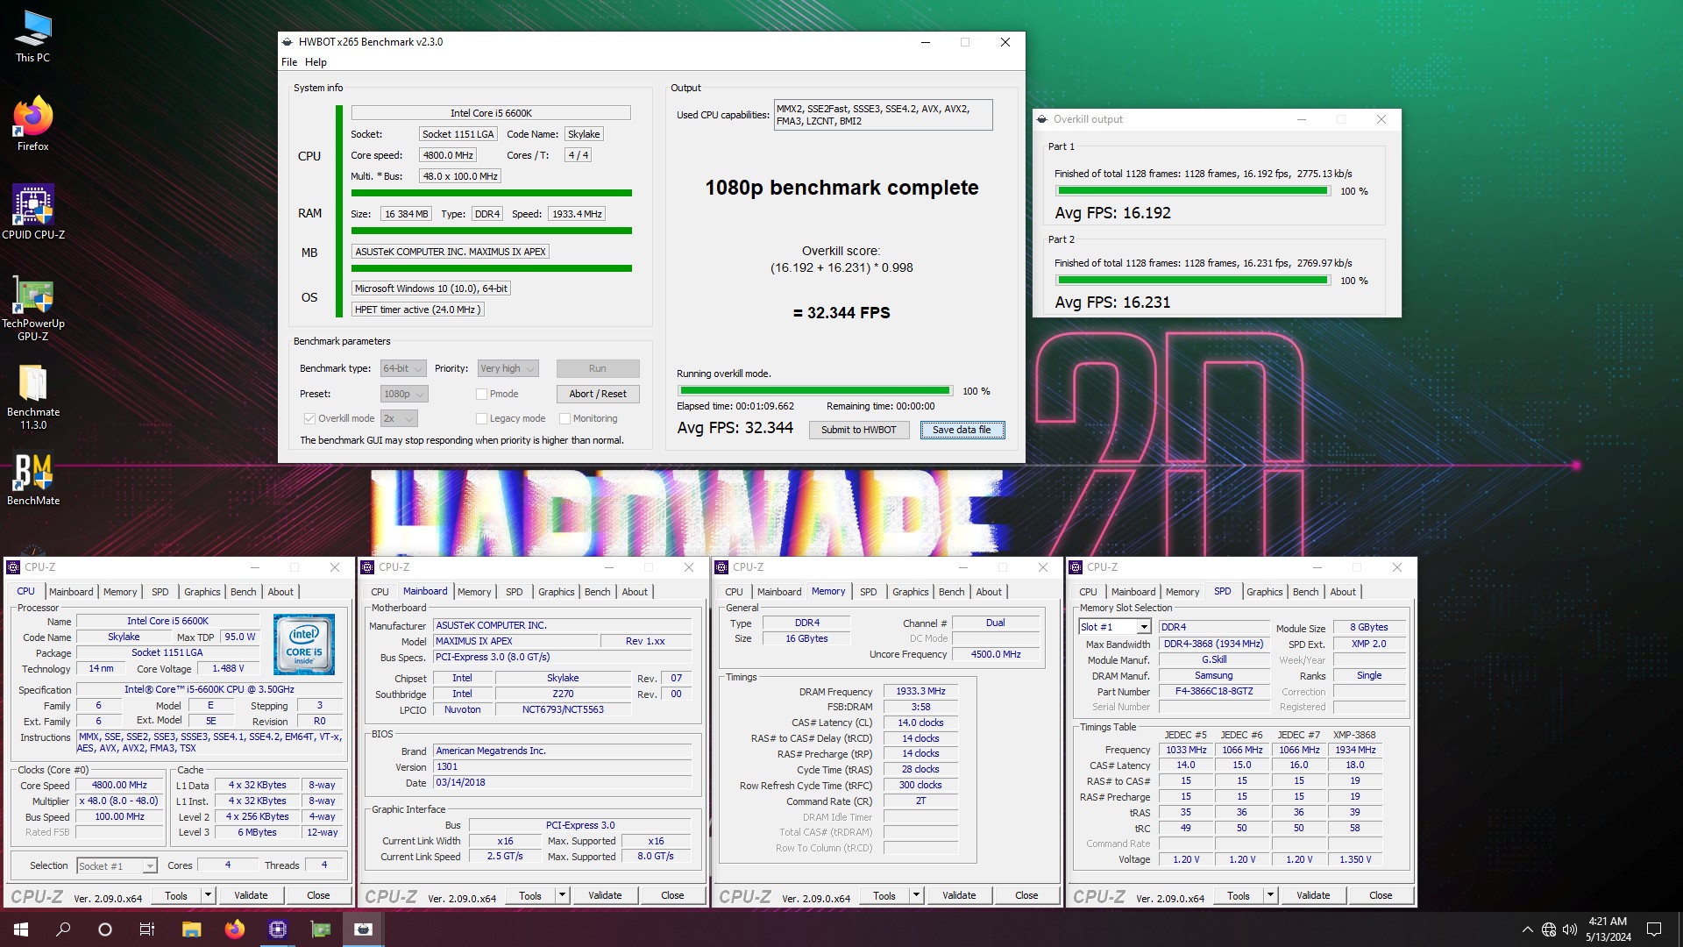Open Task View in taskbar
The width and height of the screenshot is (1683, 947).
coord(147,929)
